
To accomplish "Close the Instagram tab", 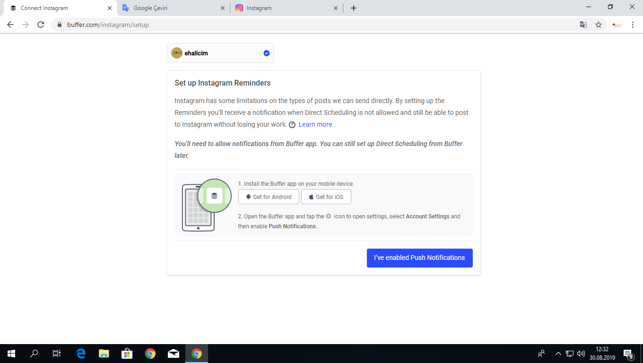I will (336, 8).
